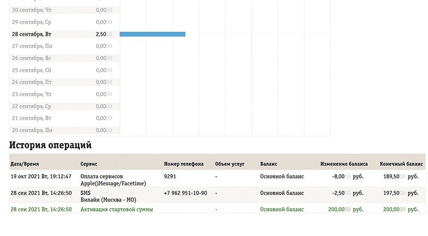Select the SMS Билайн (Москва - МО) entry

point(108,196)
